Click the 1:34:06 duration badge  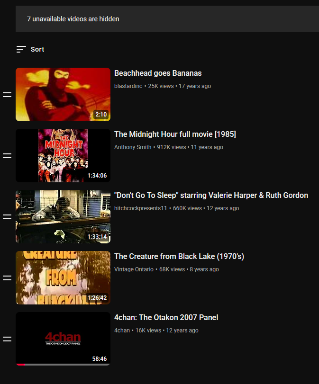click(97, 176)
